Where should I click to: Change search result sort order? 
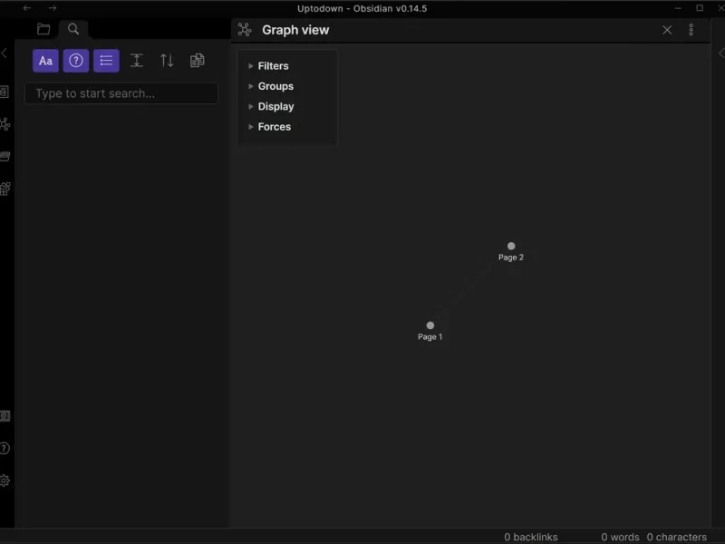[x=167, y=61]
